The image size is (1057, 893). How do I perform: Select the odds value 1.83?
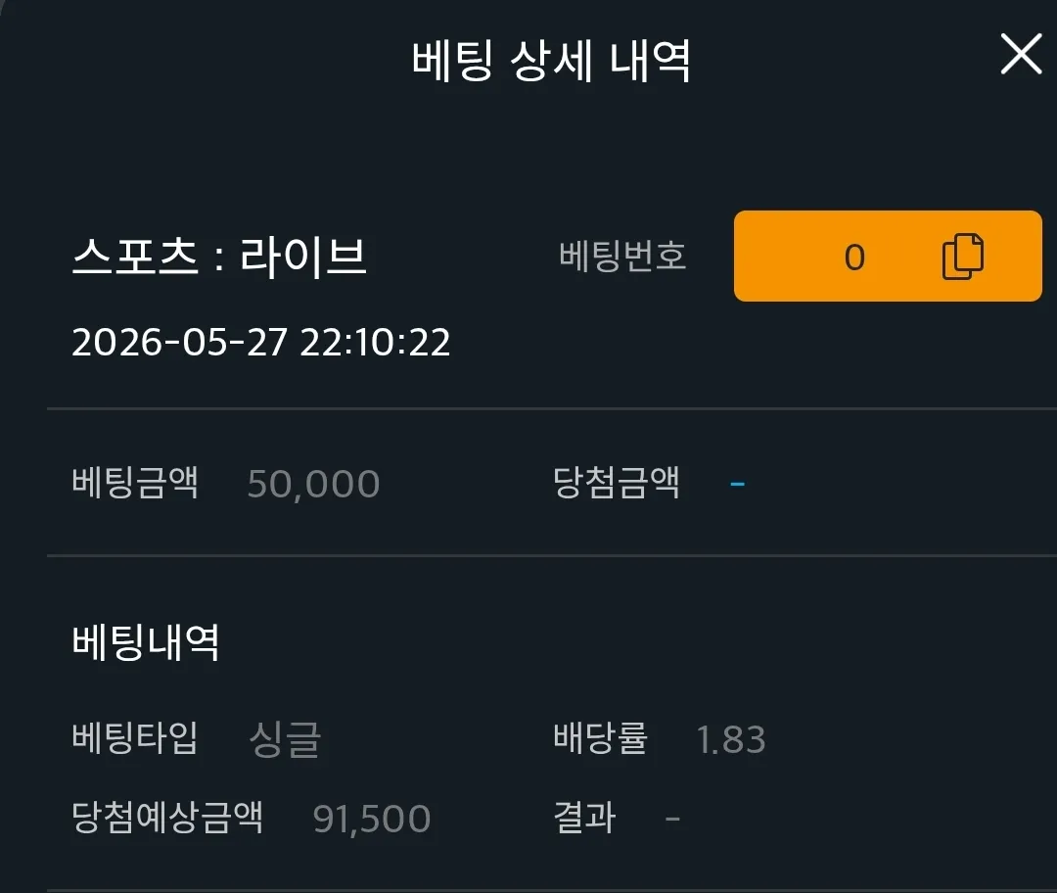coord(731,740)
